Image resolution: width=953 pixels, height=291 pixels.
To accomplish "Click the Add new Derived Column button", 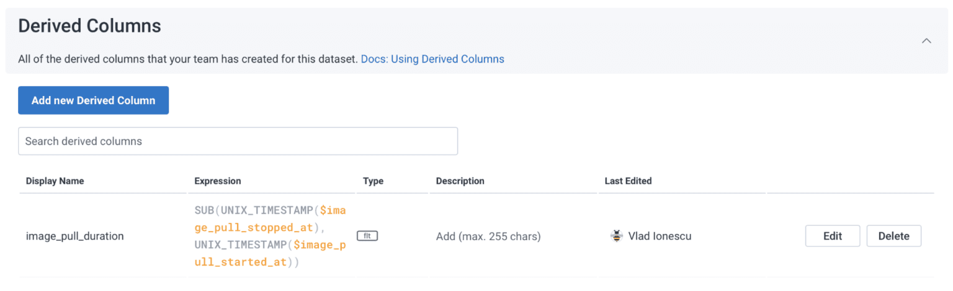I will tap(93, 100).
